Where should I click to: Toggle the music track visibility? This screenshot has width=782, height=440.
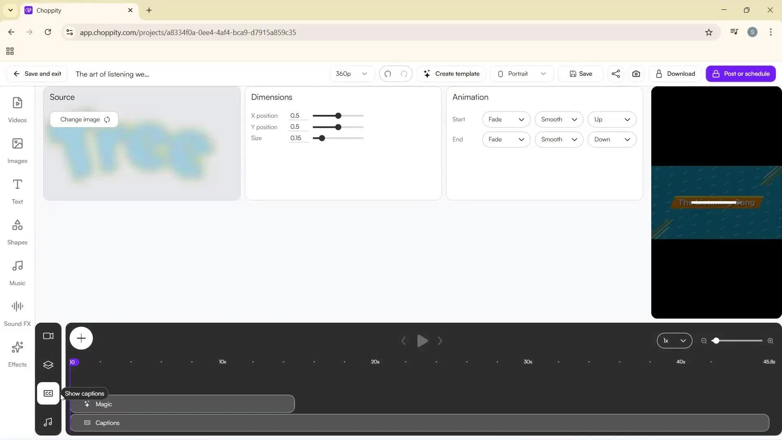(48, 422)
